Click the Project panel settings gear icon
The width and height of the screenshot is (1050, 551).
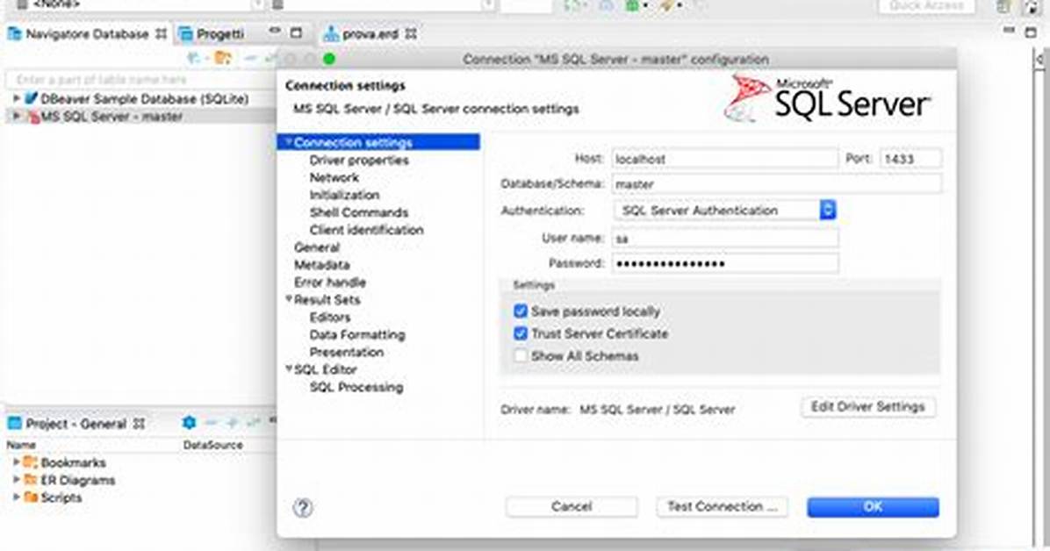click(x=190, y=423)
